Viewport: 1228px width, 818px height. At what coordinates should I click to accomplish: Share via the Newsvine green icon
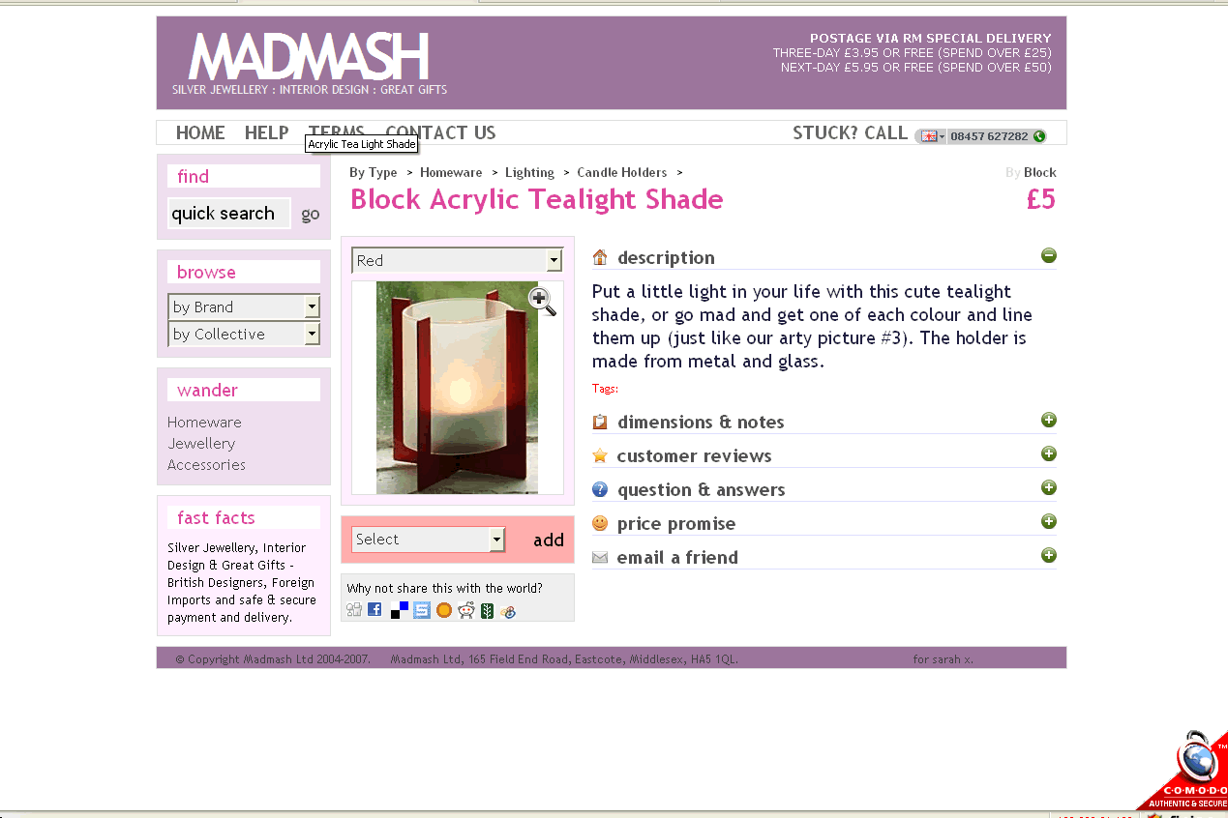[x=488, y=610]
